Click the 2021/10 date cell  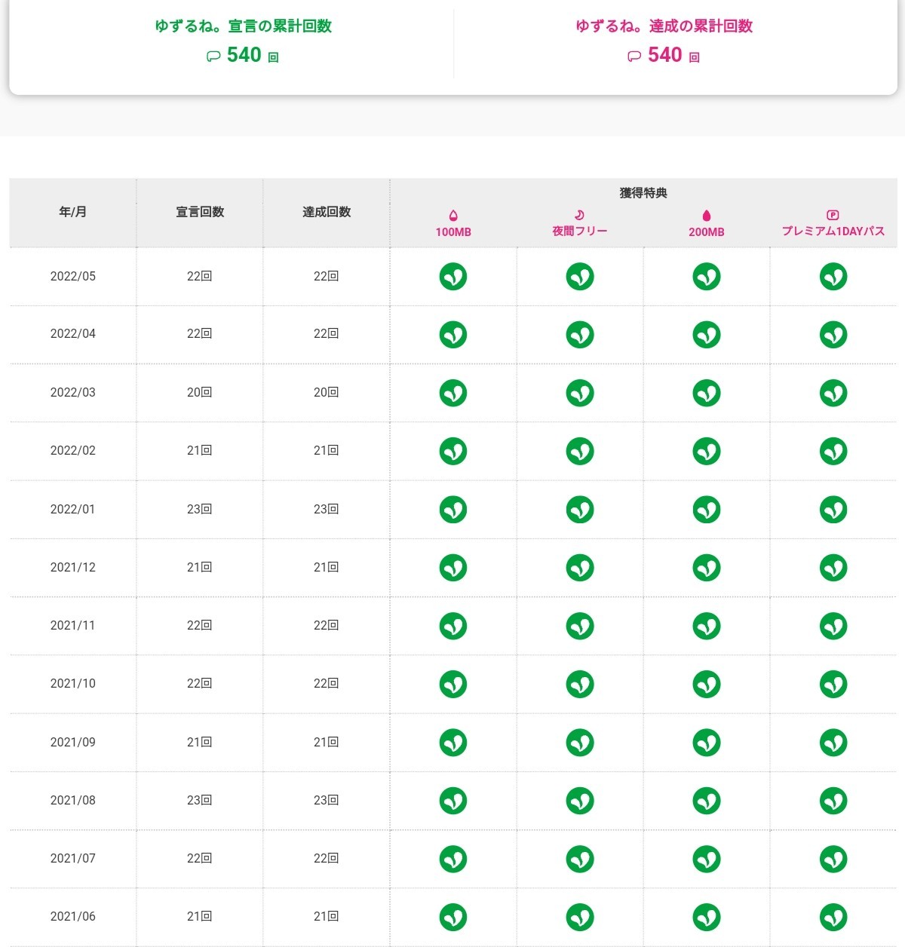pos(73,684)
